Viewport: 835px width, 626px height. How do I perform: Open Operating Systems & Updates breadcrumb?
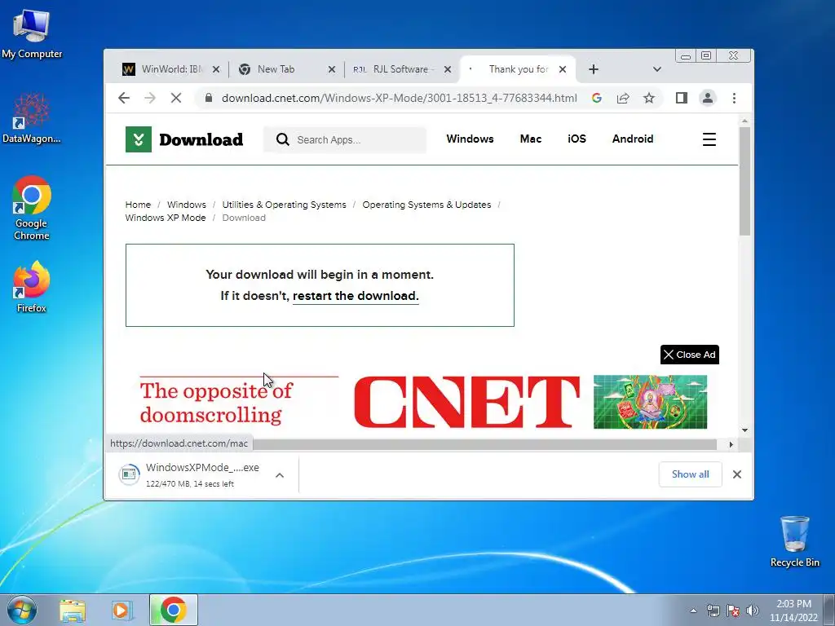[426, 205]
